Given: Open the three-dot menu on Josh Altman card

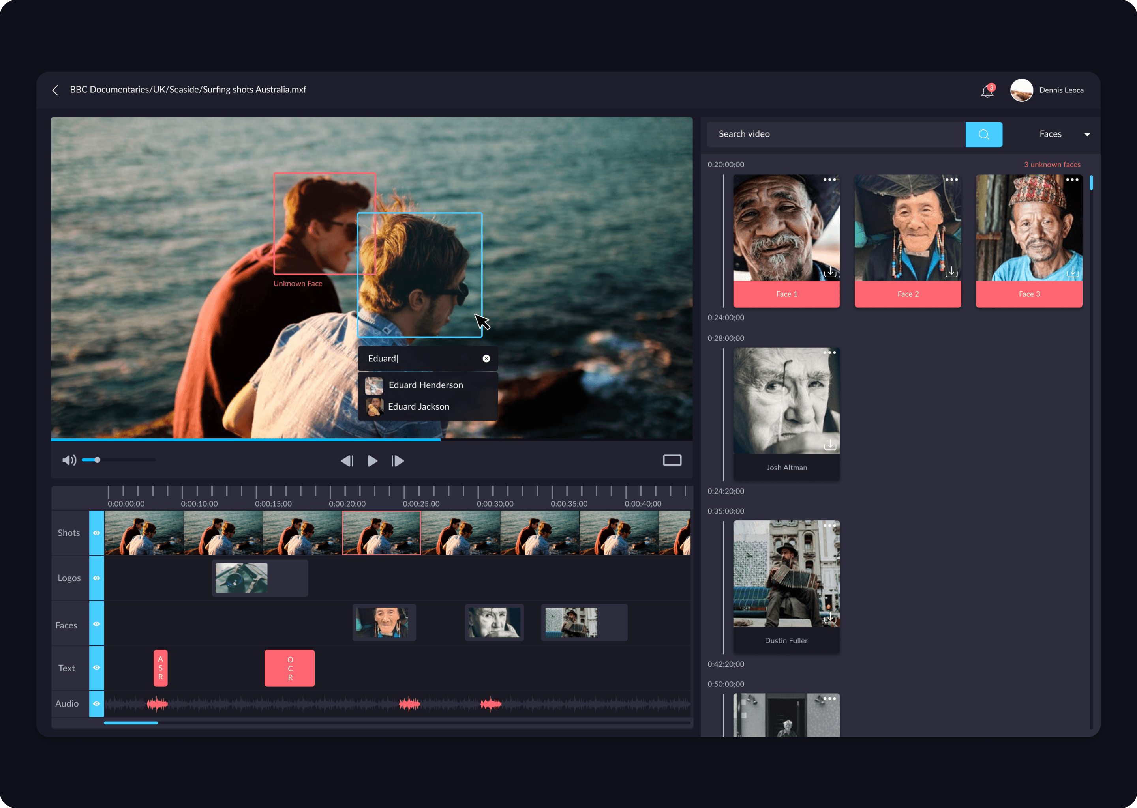Looking at the screenshot, I should pyautogui.click(x=830, y=353).
